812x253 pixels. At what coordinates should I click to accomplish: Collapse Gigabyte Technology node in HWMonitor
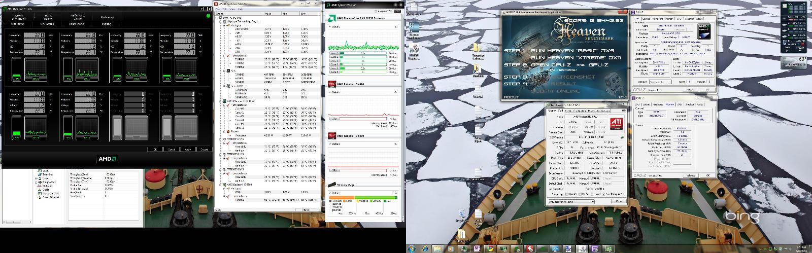click(220, 21)
